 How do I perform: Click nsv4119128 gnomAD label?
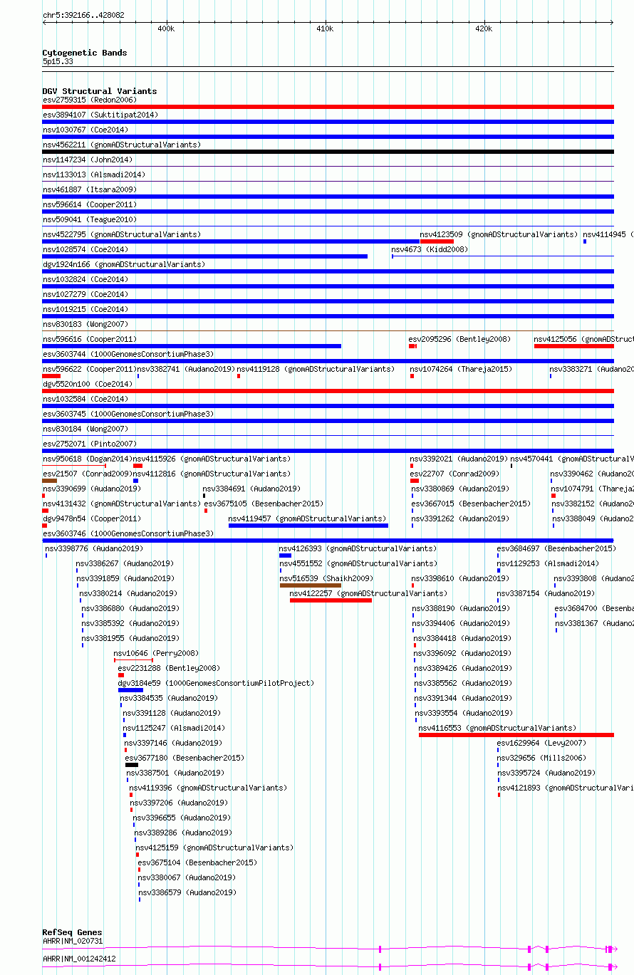[x=316, y=369]
